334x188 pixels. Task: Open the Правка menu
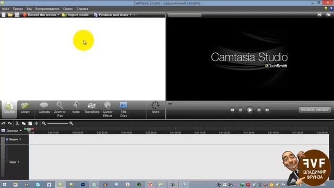coord(18,9)
